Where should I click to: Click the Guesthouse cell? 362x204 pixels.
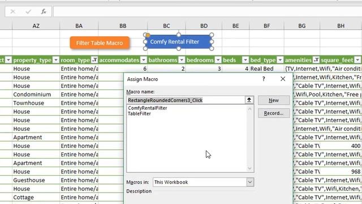[x=36, y=180]
